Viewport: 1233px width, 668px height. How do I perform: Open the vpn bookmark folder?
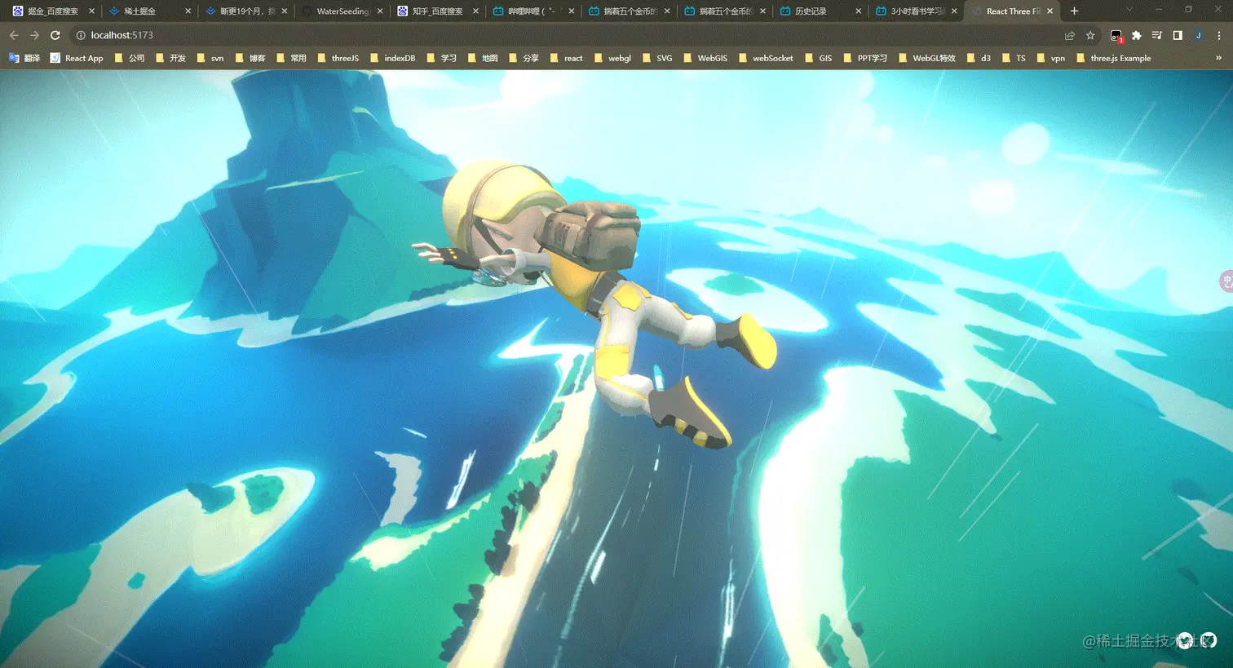(1050, 58)
